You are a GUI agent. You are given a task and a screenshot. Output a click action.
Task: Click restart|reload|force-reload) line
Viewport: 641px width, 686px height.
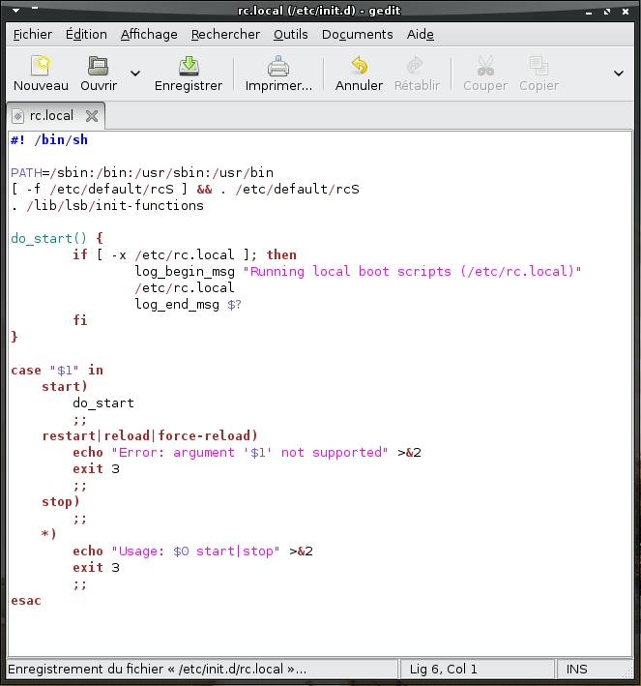tap(150, 436)
